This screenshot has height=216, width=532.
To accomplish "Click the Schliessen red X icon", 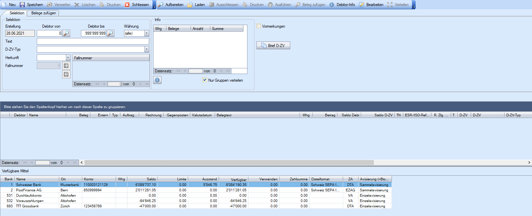I will 127,5.
